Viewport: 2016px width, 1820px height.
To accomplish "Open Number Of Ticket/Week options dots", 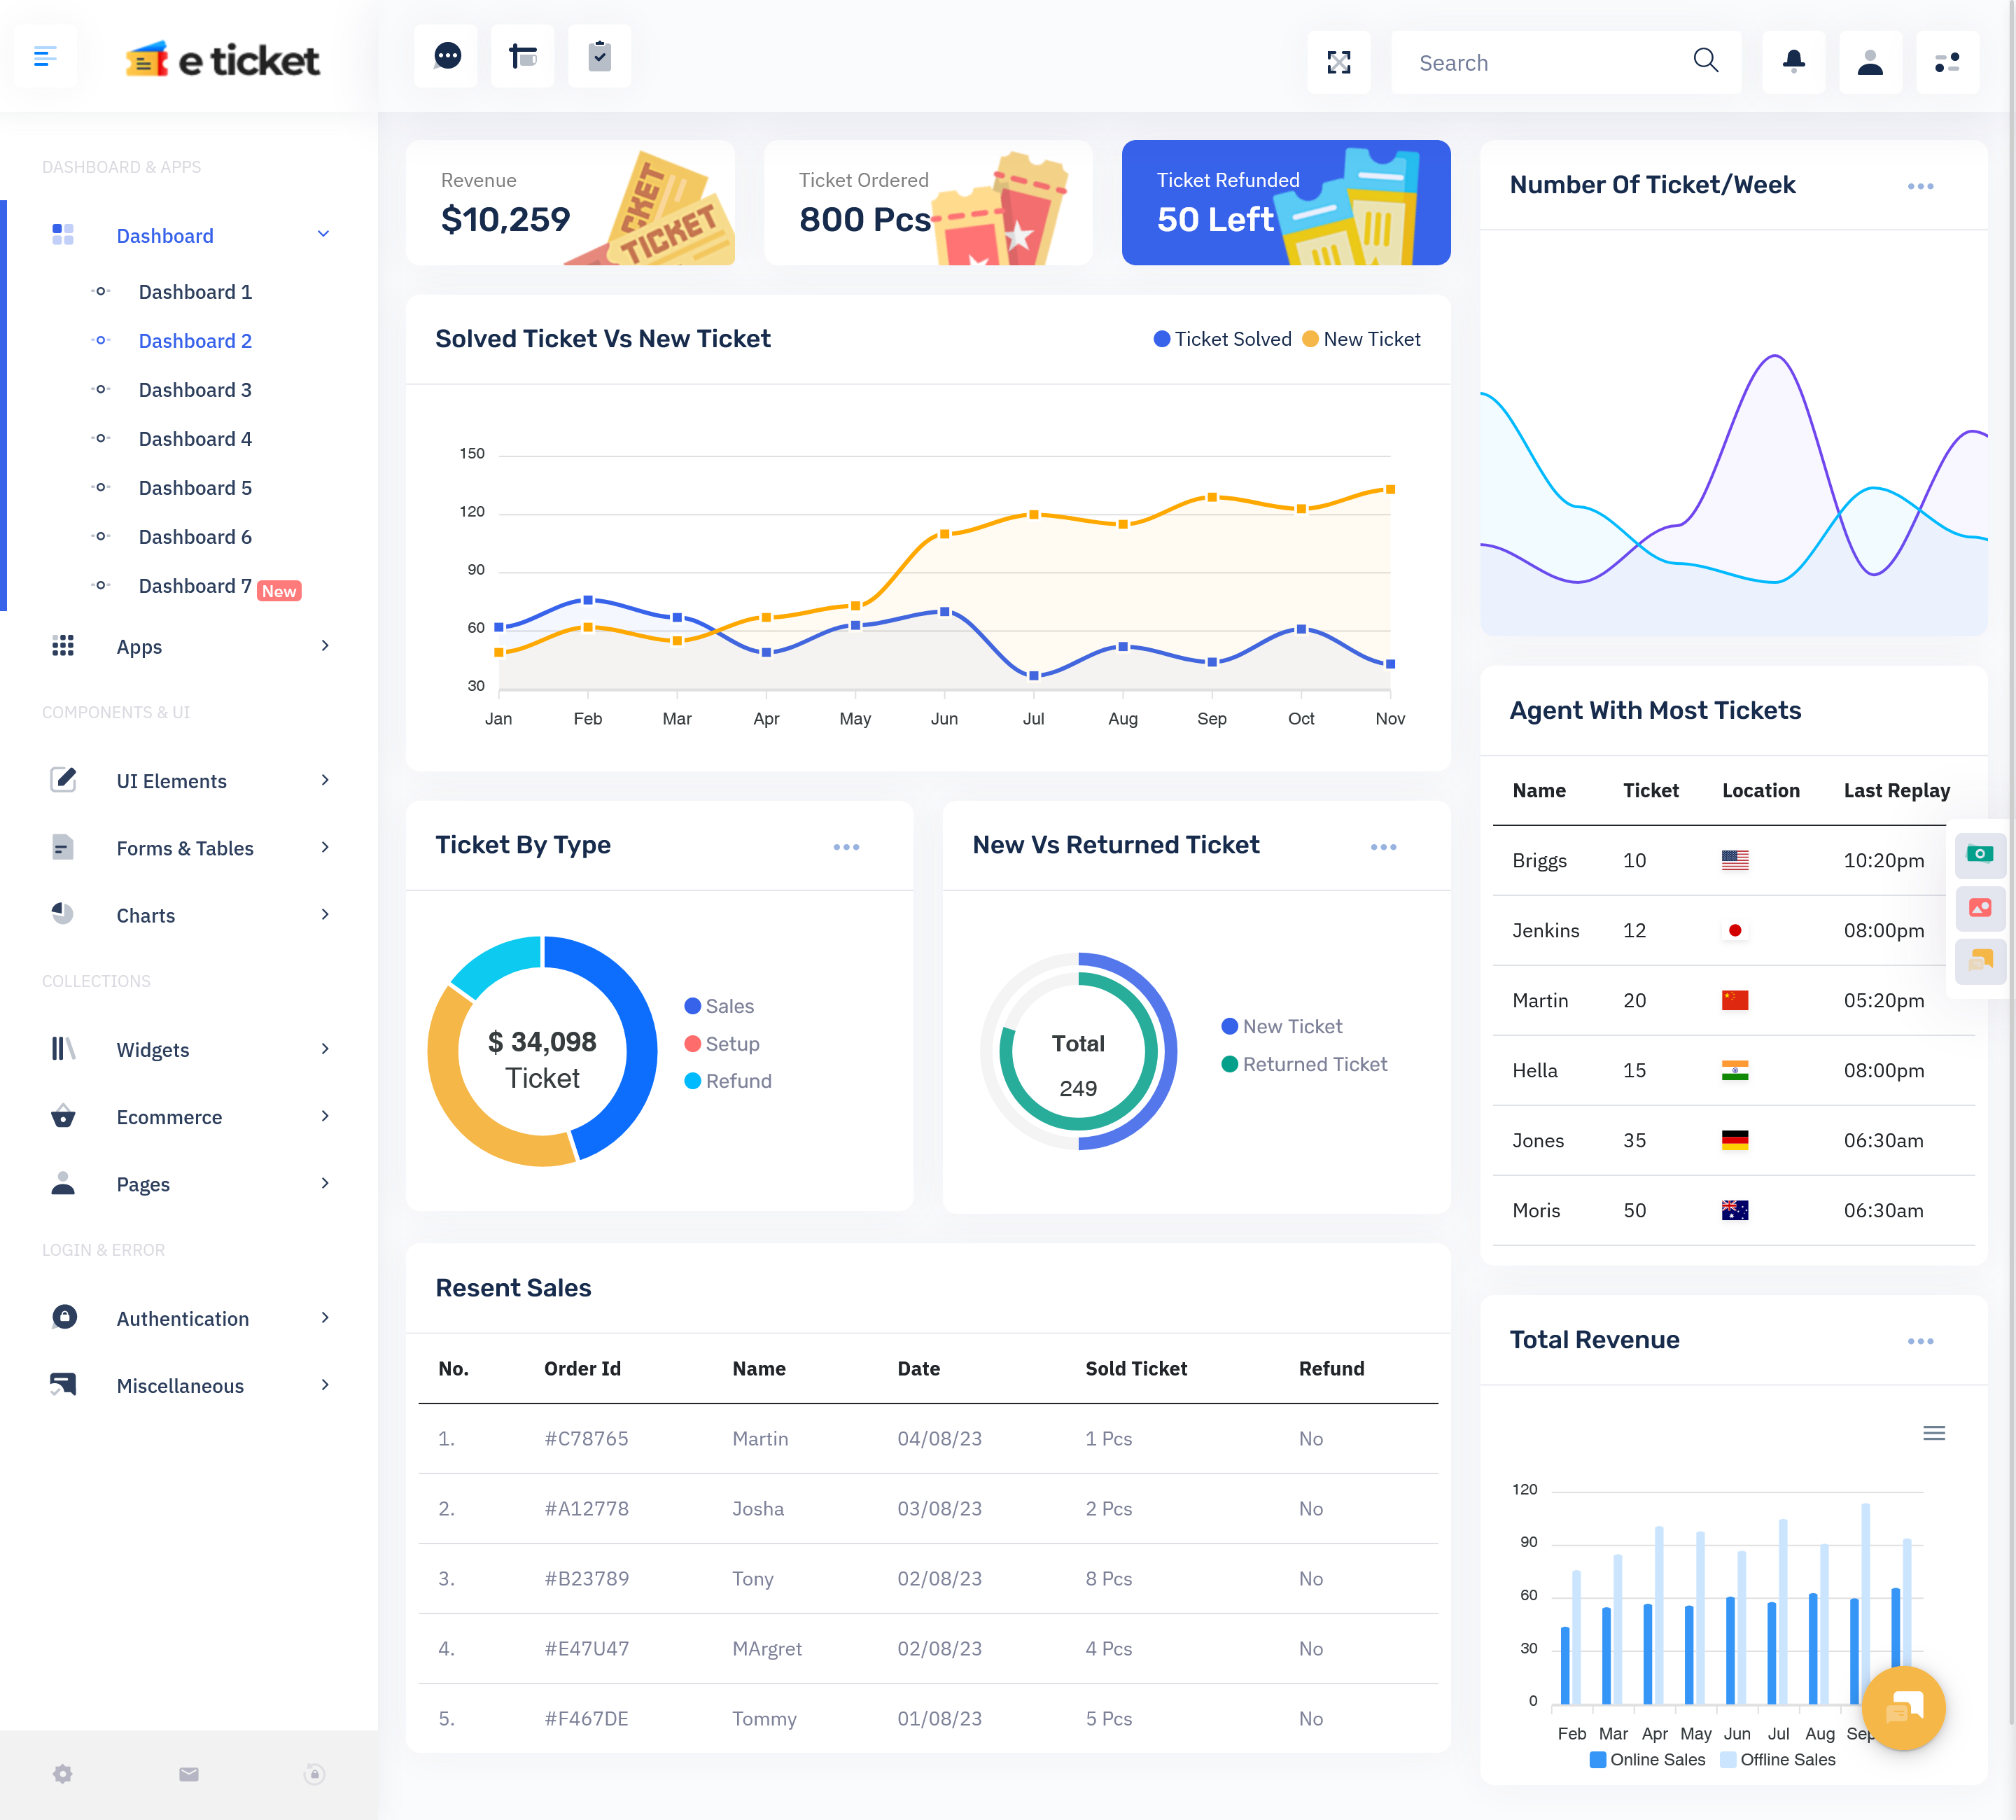I will pyautogui.click(x=1920, y=187).
